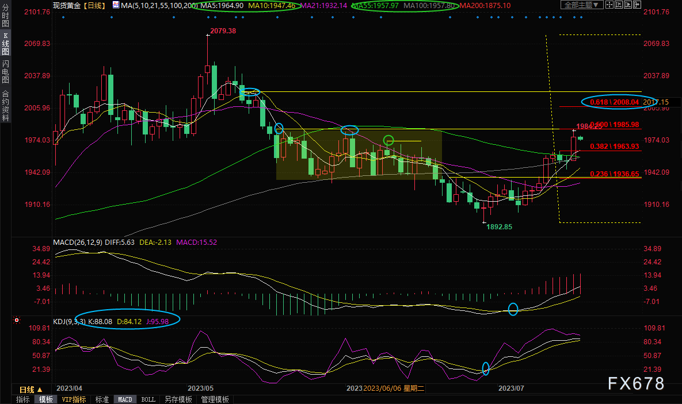
Task: Select the 指标 bottom tab
Action: pyautogui.click(x=23, y=399)
